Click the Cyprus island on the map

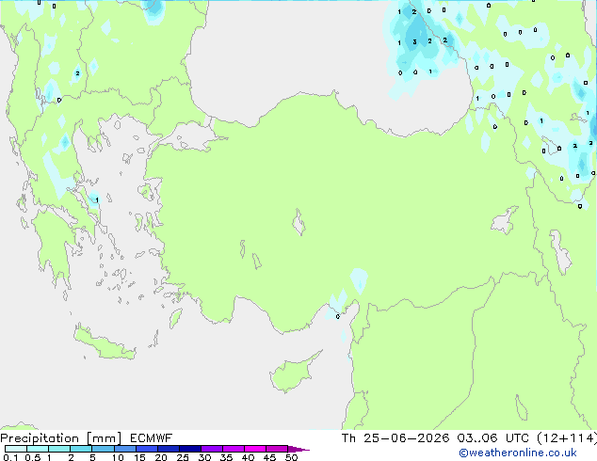291,374
